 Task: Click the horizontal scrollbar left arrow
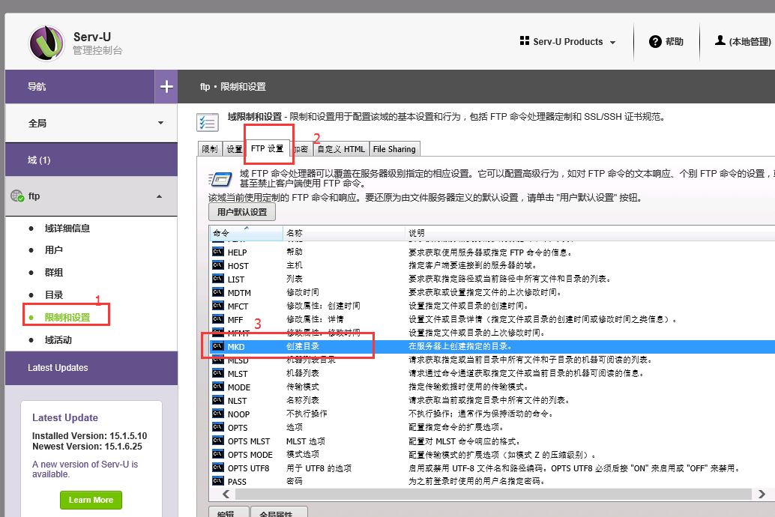(x=226, y=494)
